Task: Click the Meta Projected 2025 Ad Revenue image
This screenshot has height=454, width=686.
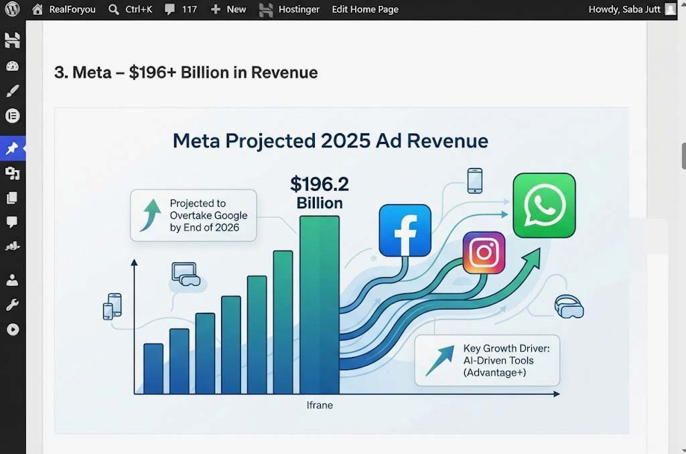Action: pos(341,271)
